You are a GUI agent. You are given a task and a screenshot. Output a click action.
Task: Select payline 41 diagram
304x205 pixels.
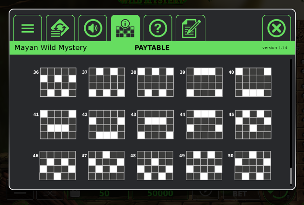click(x=58, y=125)
